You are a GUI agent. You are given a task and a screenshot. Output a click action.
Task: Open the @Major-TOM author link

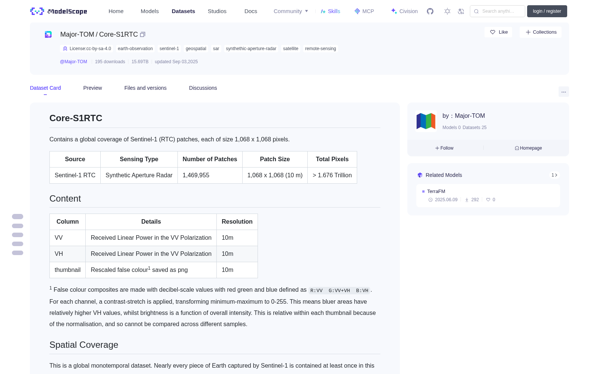click(73, 62)
